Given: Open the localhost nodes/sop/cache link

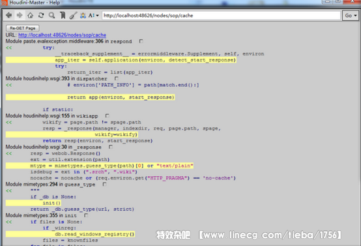Looking at the screenshot, I should pyautogui.click(x=62, y=35).
